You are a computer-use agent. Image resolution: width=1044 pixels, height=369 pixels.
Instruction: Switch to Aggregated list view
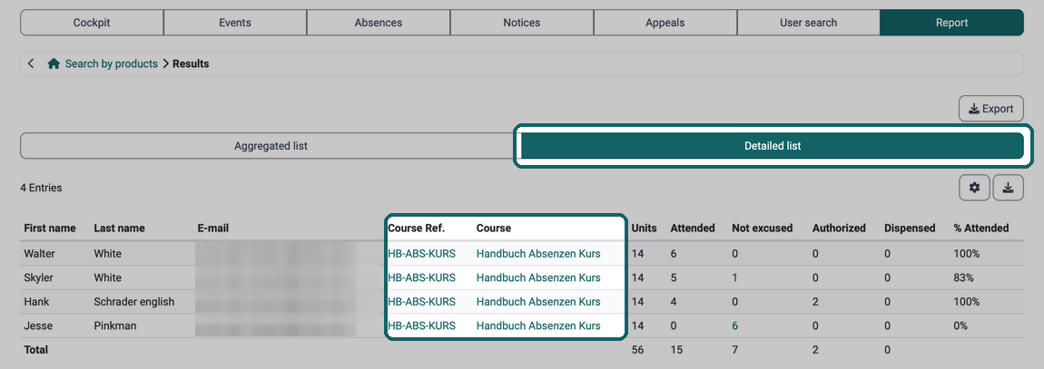[271, 146]
